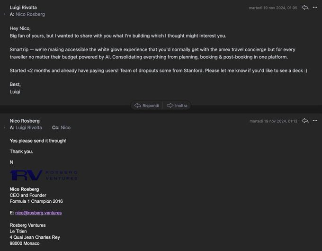Select recipient Luigi Rivolta in second email
The width and height of the screenshot is (322, 251).
[29, 128]
